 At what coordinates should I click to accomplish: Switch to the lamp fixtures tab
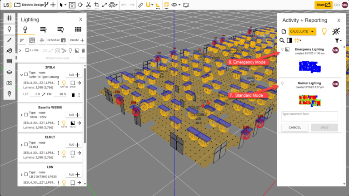[25, 29]
